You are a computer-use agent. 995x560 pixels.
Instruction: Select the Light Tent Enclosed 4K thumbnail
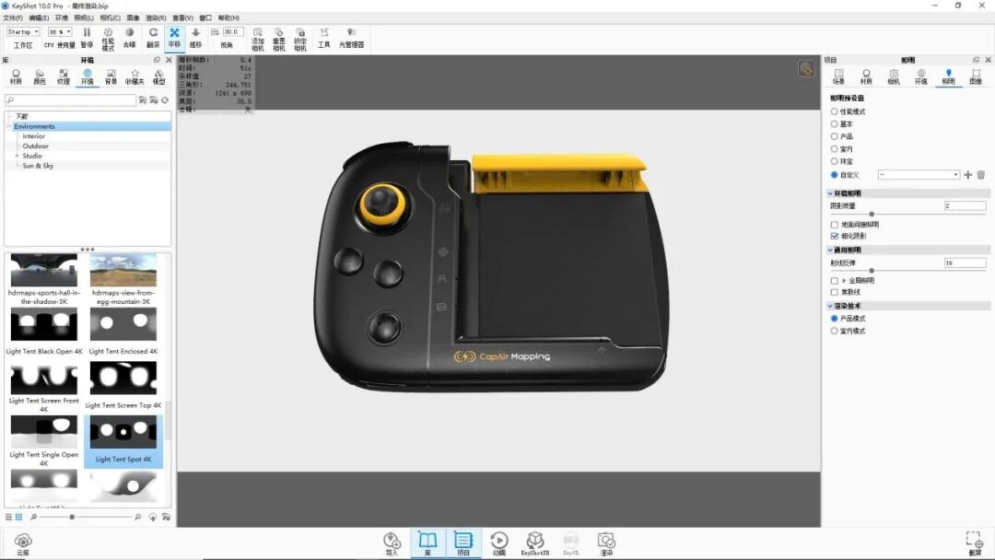[123, 324]
